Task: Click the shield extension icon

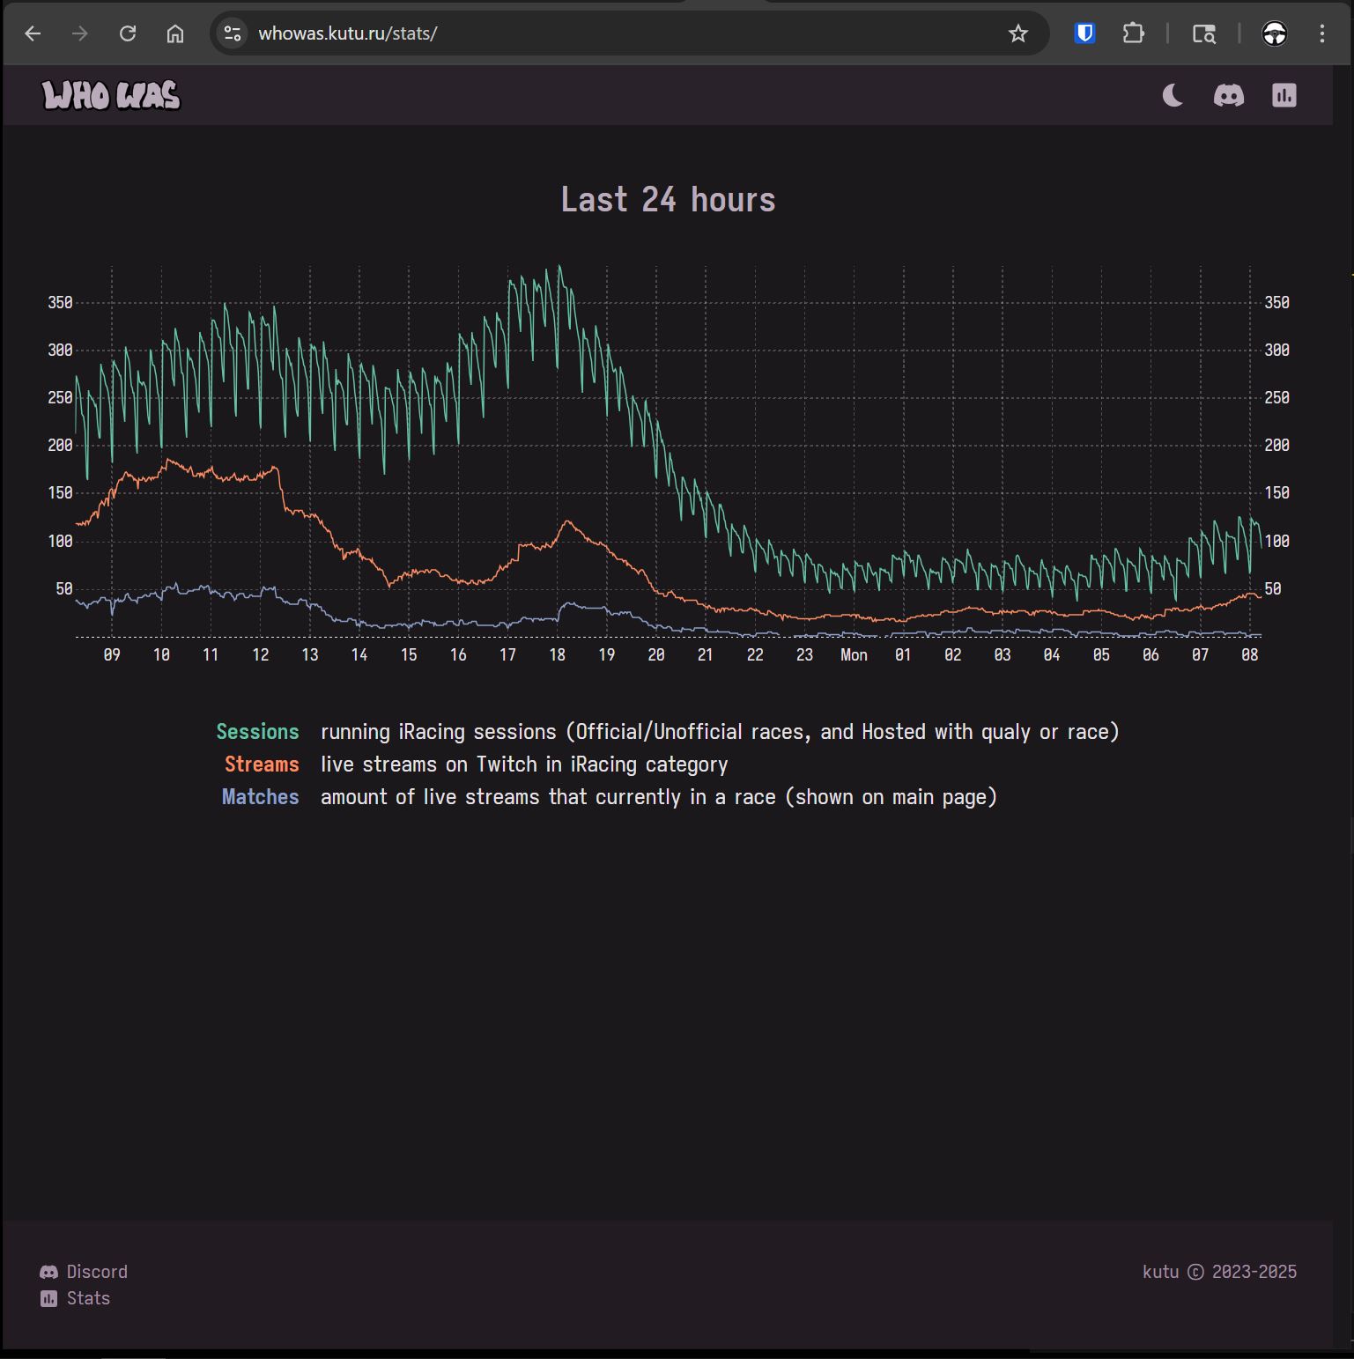Action: pyautogui.click(x=1084, y=33)
